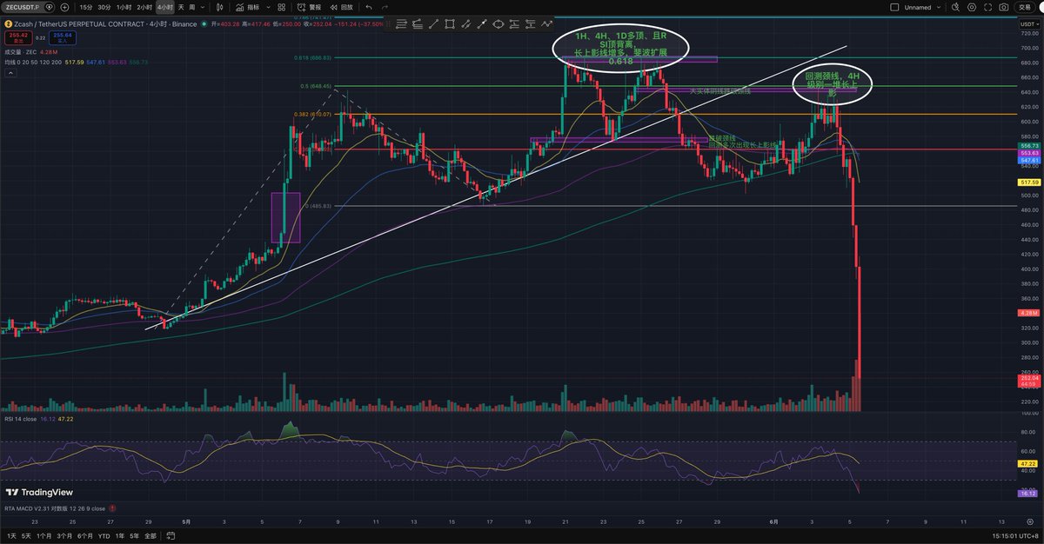
Task: Click the 均线 moving average indicator label
Action: pos(31,62)
